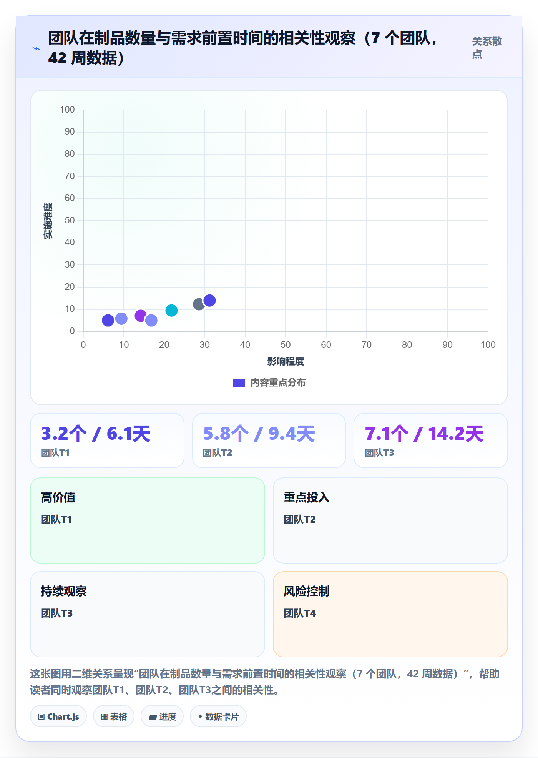Click the gray scatter point
538x758 pixels.
(199, 304)
